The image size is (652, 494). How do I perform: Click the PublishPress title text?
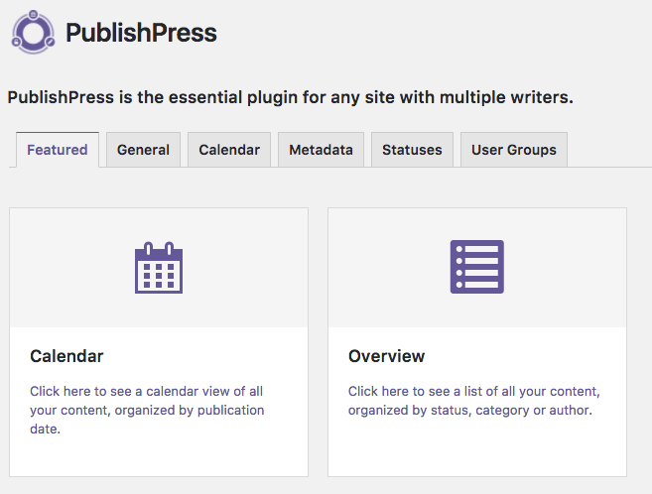pyautogui.click(x=141, y=33)
